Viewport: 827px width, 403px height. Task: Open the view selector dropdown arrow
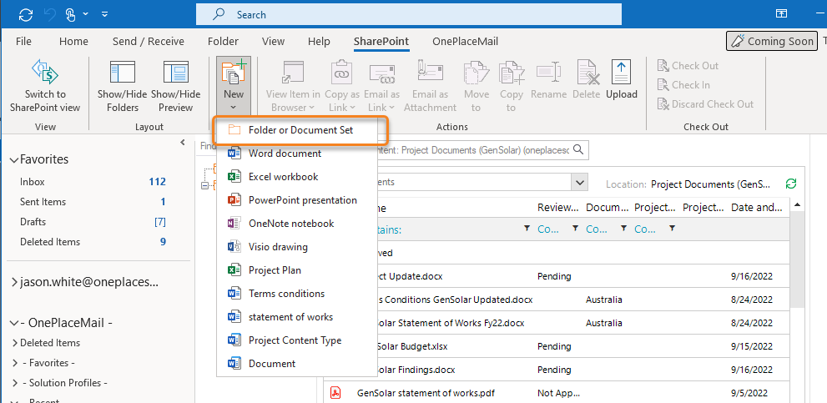tap(580, 183)
